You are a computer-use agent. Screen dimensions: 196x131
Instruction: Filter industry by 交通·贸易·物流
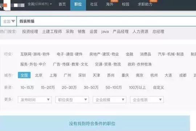click(x=108, y=64)
